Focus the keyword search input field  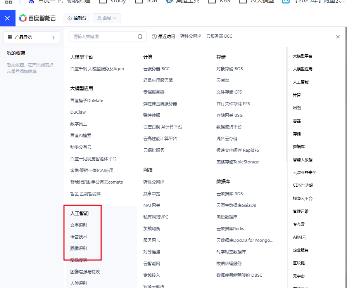click(107, 36)
